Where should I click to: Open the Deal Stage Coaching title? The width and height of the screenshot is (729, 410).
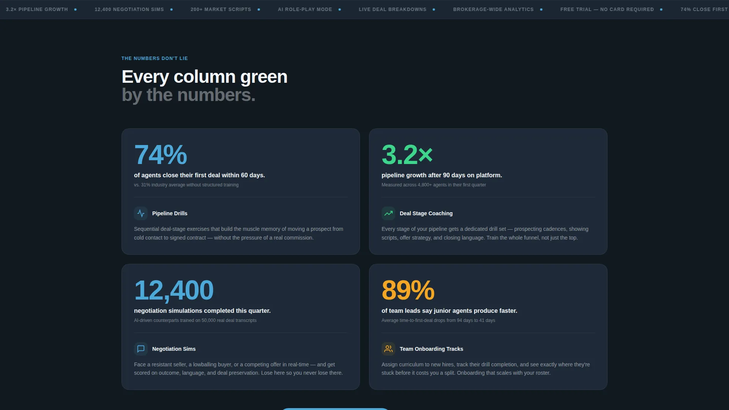[426, 213]
